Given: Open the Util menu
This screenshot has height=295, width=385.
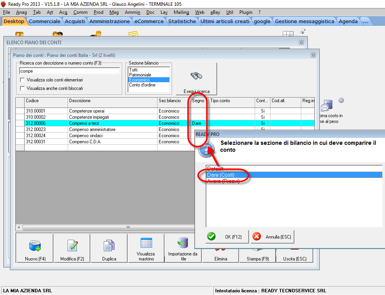Looking at the screenshot, I should pyautogui.click(x=229, y=12).
